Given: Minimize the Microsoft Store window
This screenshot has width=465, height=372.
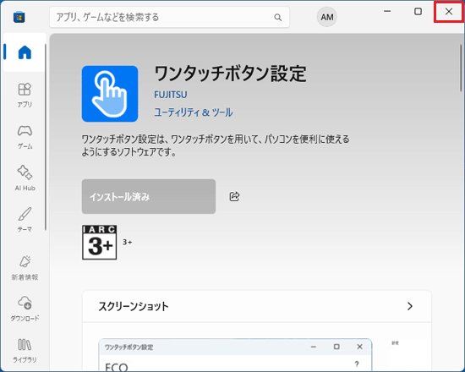Looking at the screenshot, I should tap(387, 11).
